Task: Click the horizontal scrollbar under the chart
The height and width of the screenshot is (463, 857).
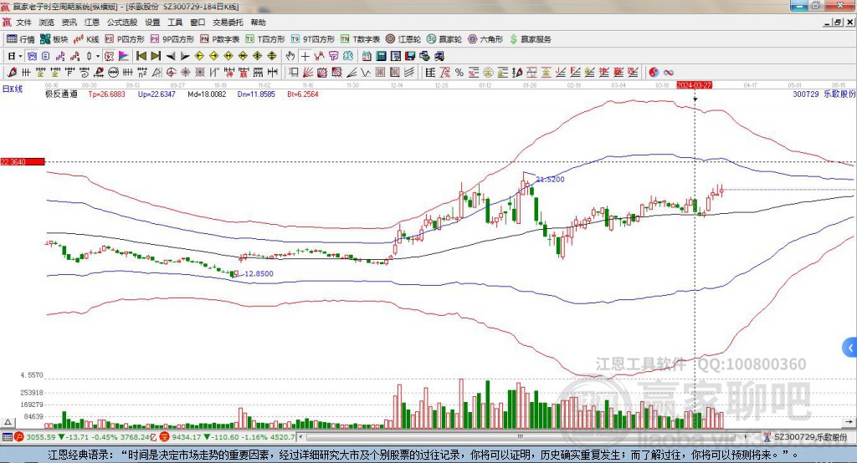Action: [x=521, y=437]
